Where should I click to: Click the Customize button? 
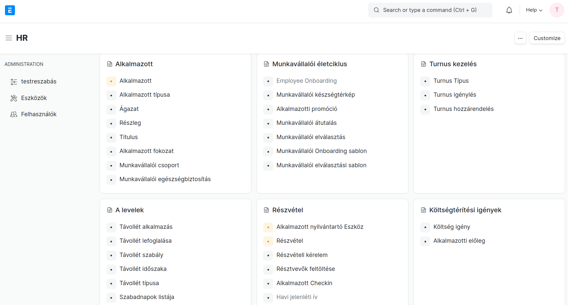coord(547,38)
